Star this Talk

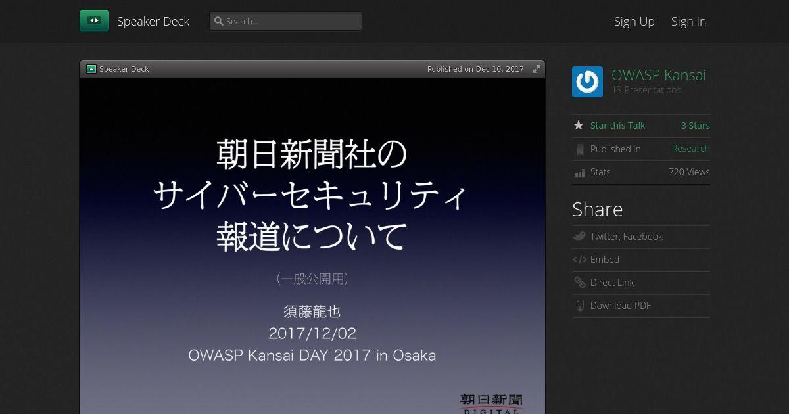(617, 126)
